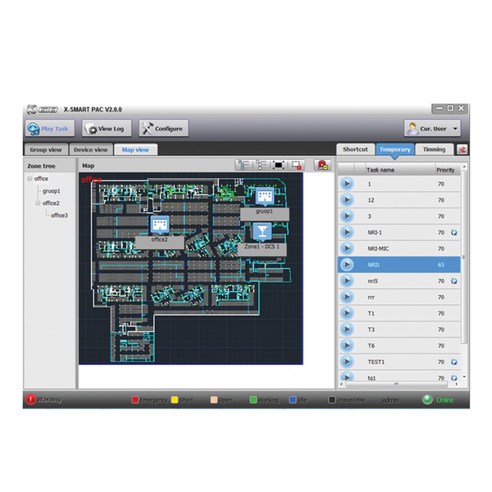Click priority value 65 in NRI1 row
Screen dimensions: 492x492
[441, 265]
